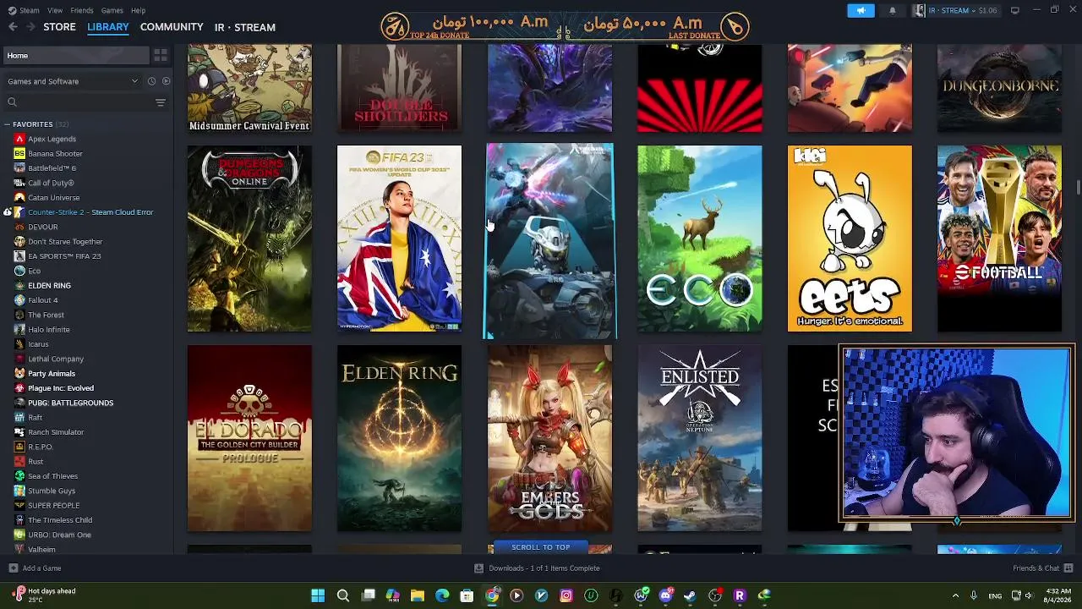This screenshot has height=609, width=1082.
Task: Click the sidebar search magnifier icon
Action: 12,102
